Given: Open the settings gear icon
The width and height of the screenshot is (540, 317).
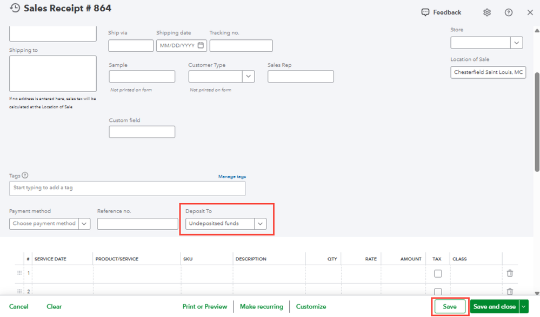Looking at the screenshot, I should [487, 12].
